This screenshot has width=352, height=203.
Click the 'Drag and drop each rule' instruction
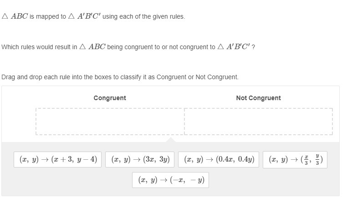pos(120,77)
